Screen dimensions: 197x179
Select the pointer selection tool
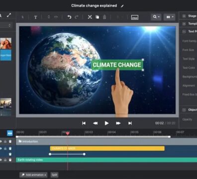tap(23, 17)
